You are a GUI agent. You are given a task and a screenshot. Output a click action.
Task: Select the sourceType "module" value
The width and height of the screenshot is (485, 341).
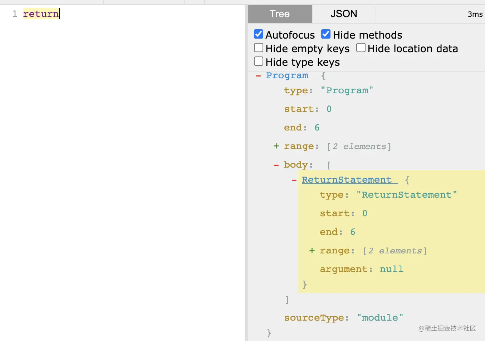(380, 318)
